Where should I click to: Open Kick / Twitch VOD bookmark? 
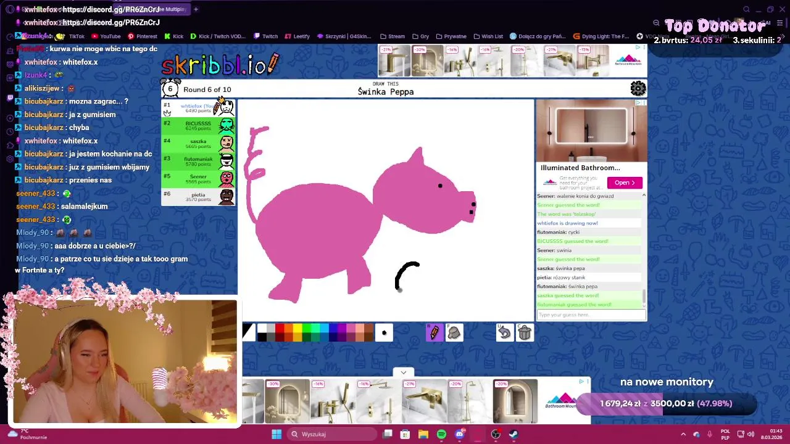[x=218, y=36]
